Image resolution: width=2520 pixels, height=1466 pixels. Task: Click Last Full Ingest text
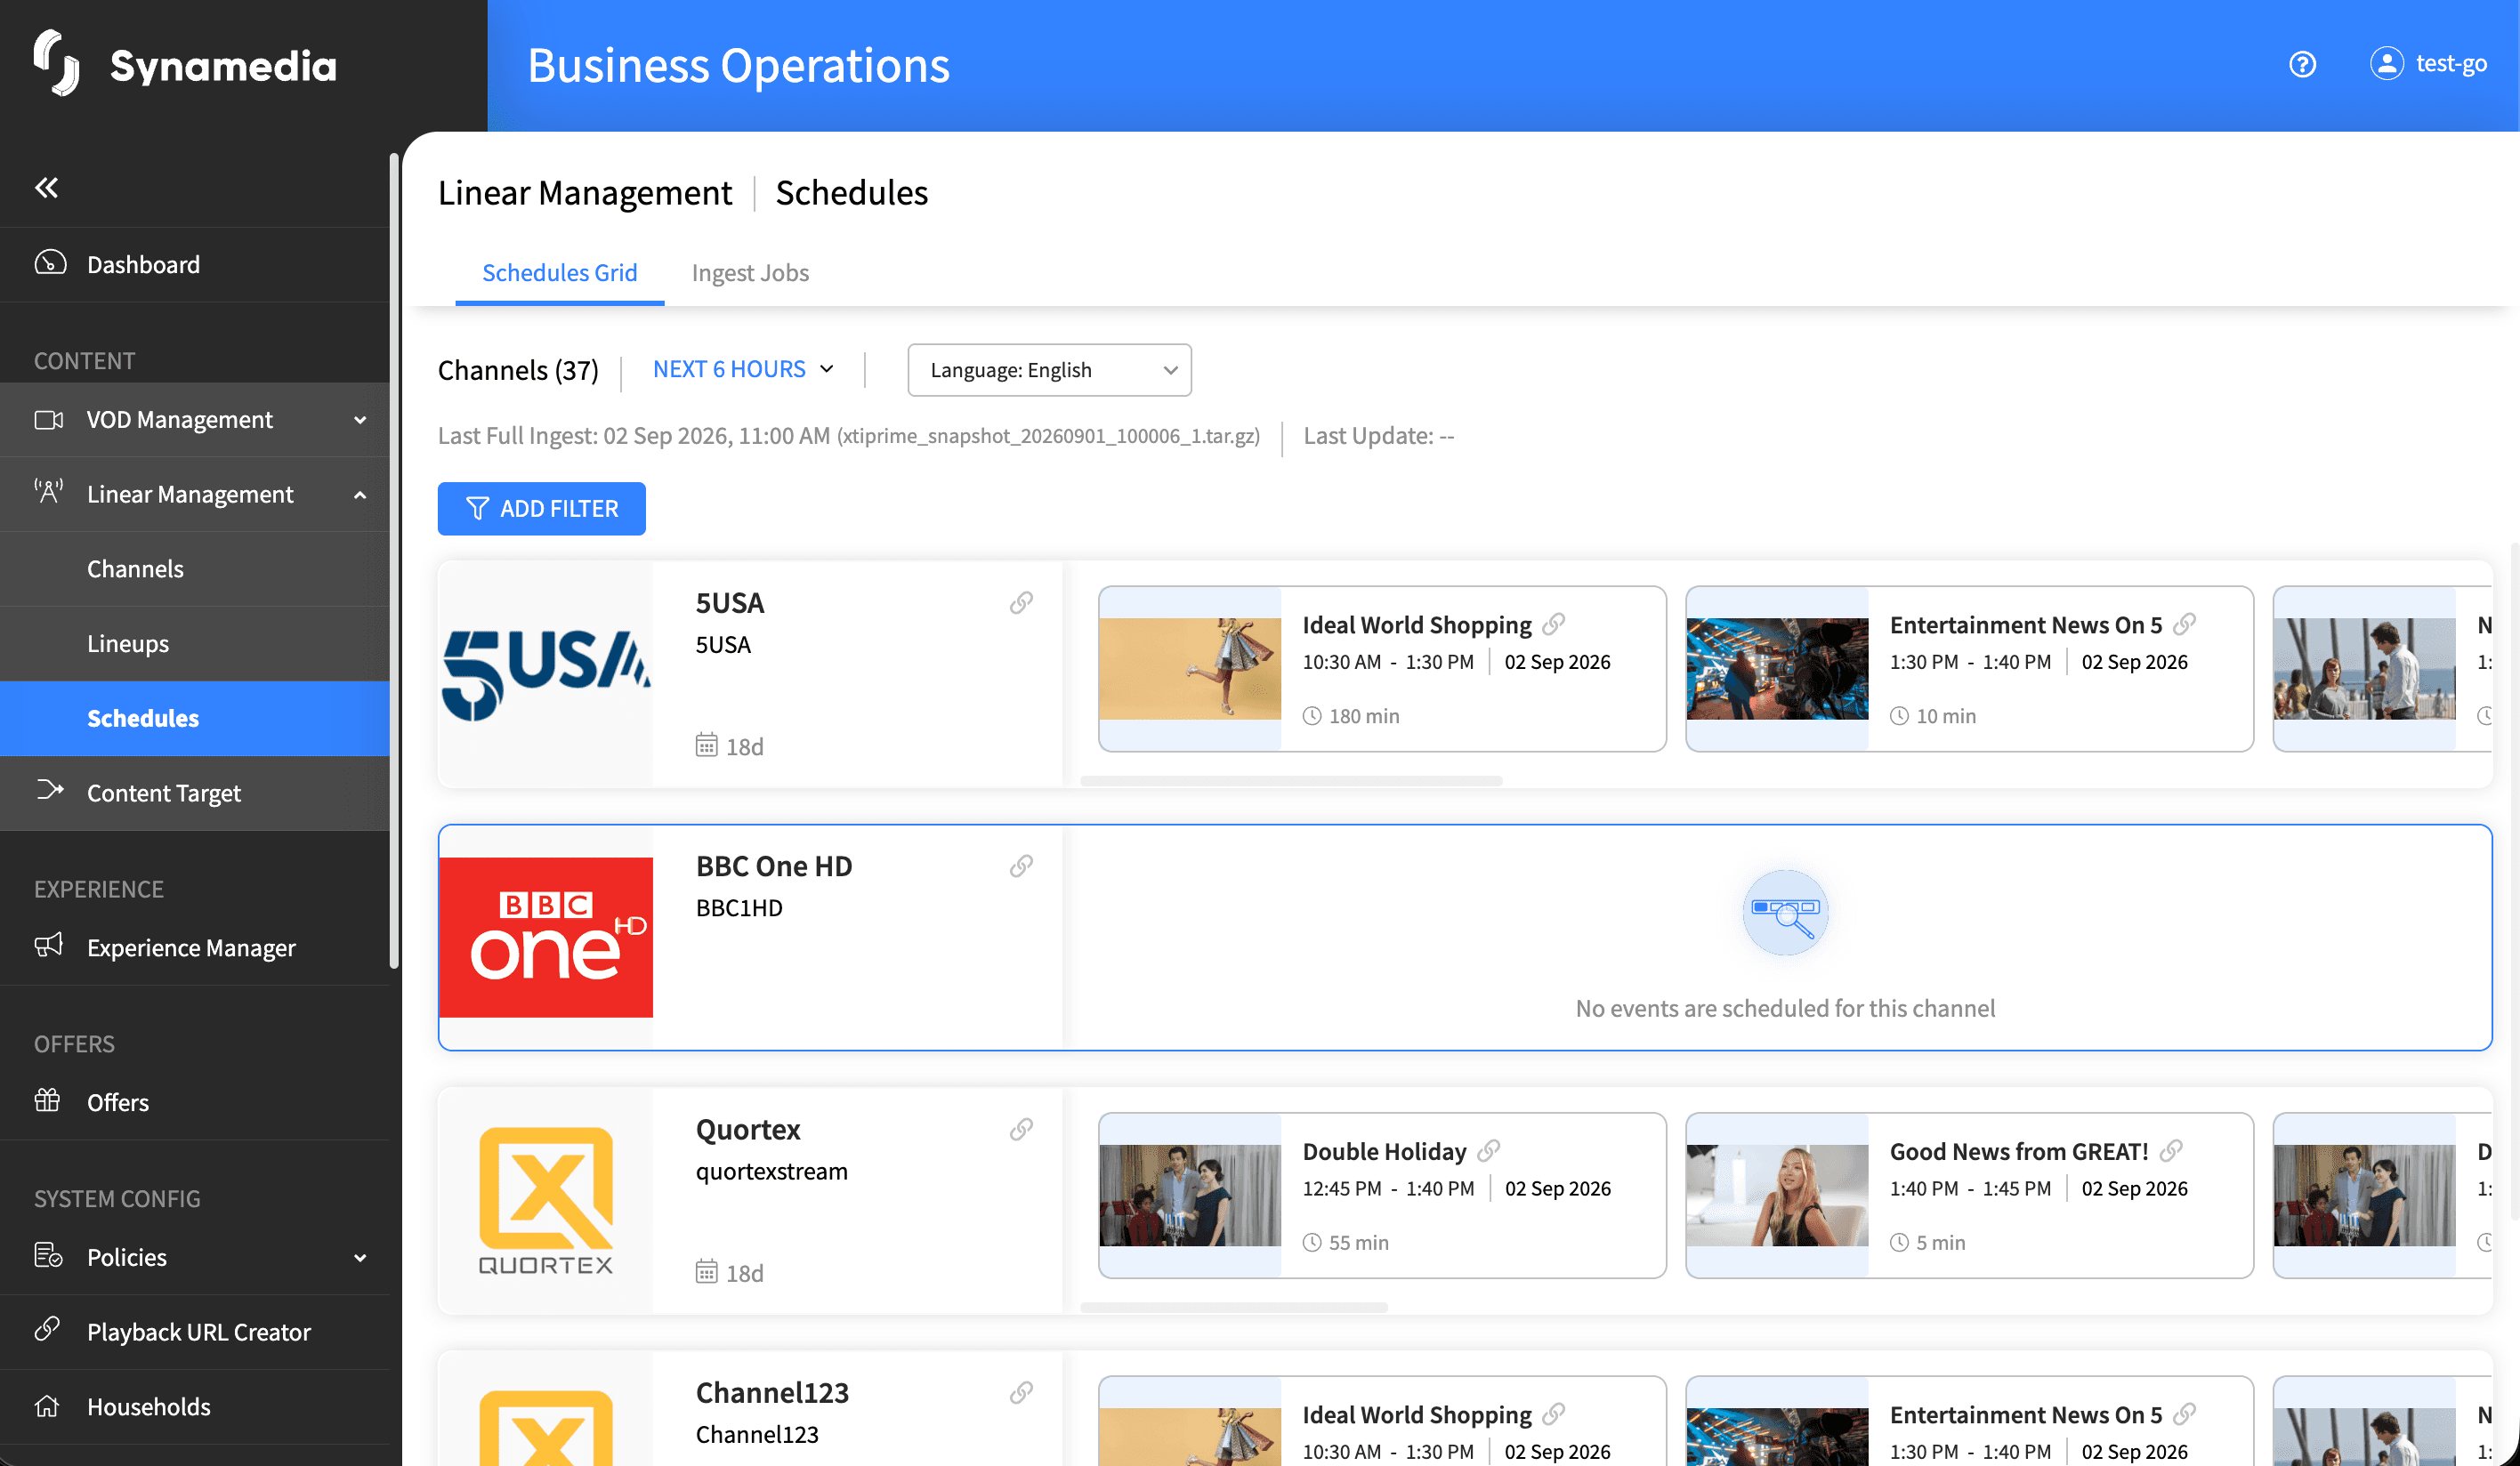tap(849, 435)
